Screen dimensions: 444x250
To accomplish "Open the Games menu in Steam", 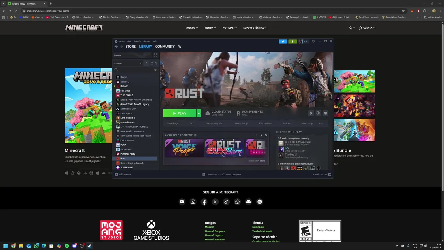I will tap(147, 41).
